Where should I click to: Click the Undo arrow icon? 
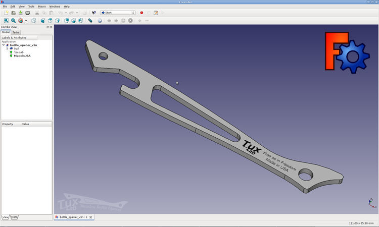click(61, 13)
